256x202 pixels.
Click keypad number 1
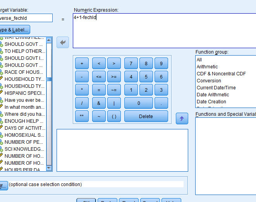click(x=131, y=90)
